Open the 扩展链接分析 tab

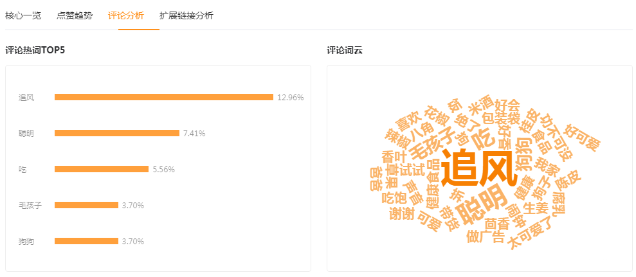[x=186, y=16]
